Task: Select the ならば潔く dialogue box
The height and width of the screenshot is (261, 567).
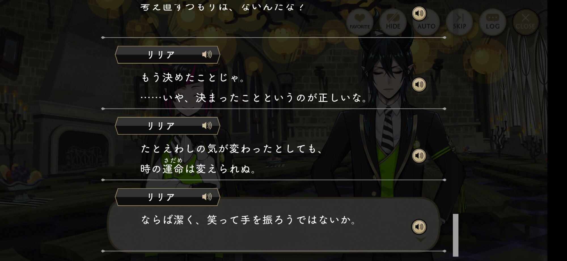Action: (274, 225)
